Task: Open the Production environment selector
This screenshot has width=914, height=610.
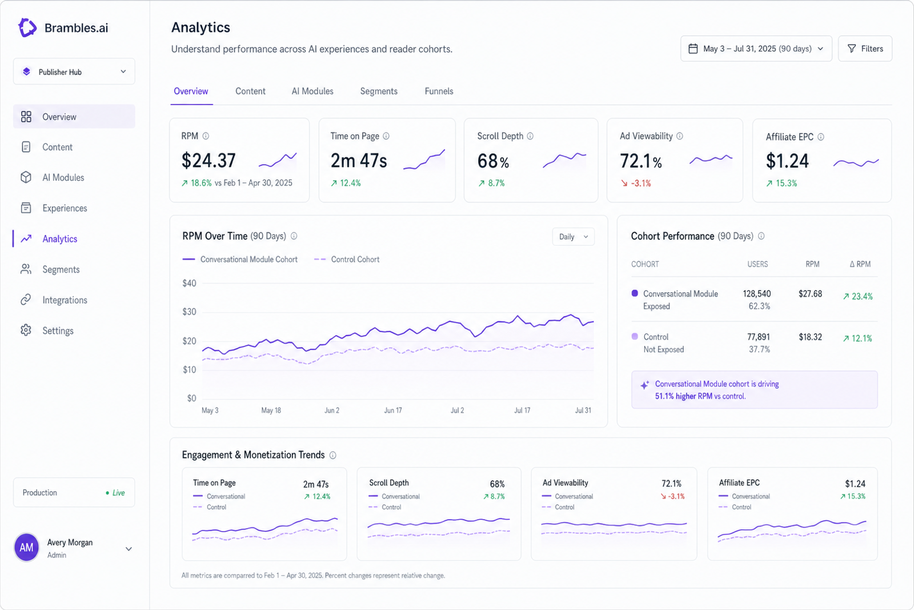Action: pos(74,492)
